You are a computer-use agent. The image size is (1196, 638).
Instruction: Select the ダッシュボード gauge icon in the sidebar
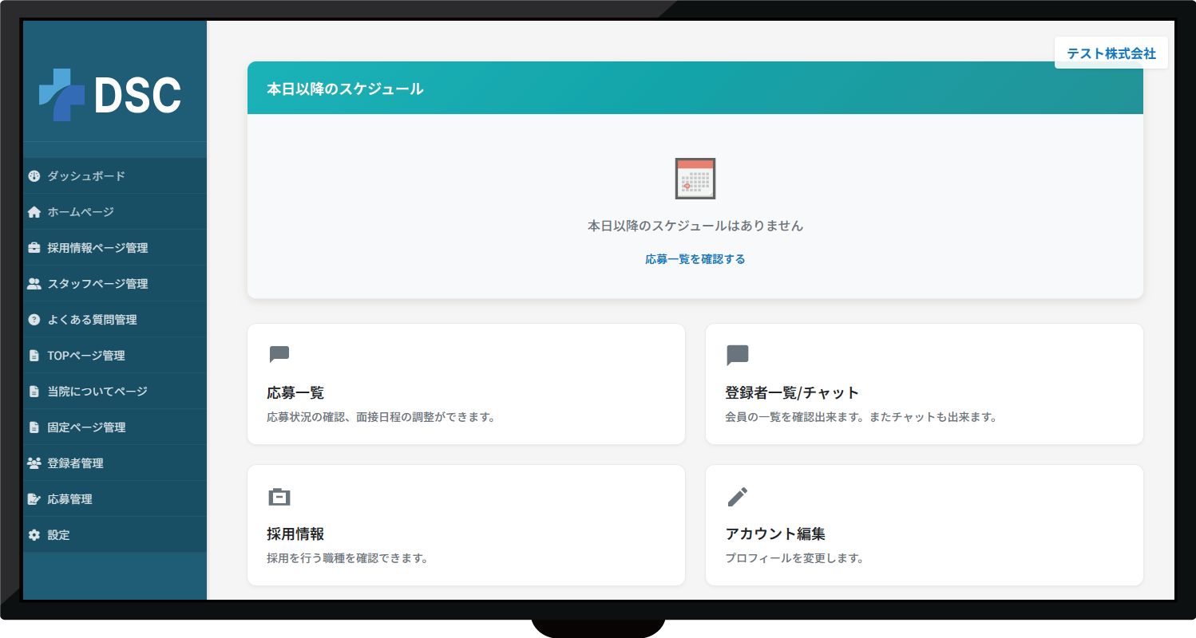point(33,176)
